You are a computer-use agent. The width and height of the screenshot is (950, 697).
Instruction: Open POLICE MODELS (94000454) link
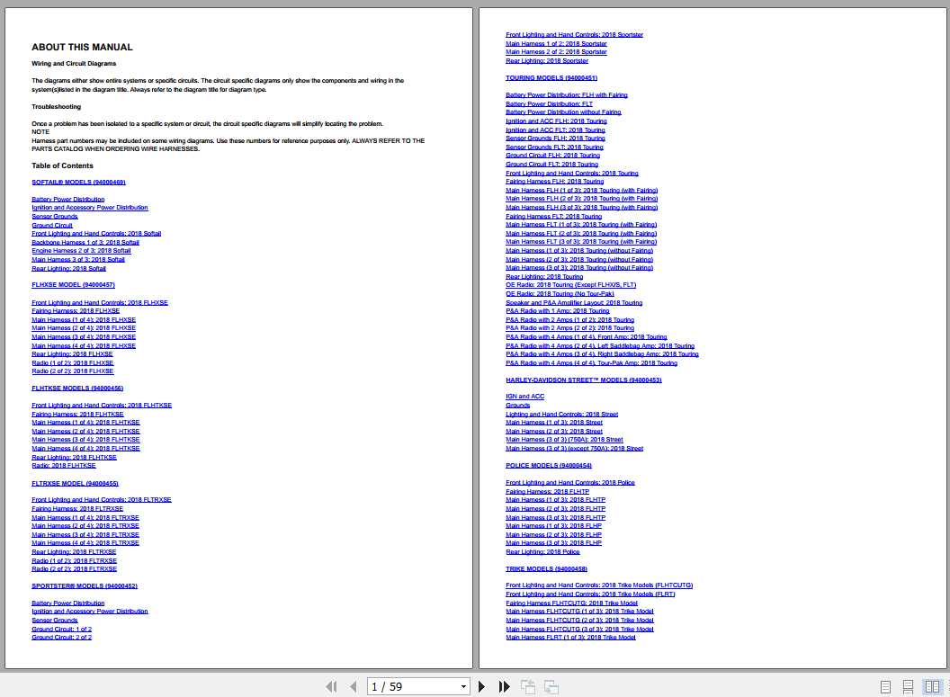tap(549, 466)
